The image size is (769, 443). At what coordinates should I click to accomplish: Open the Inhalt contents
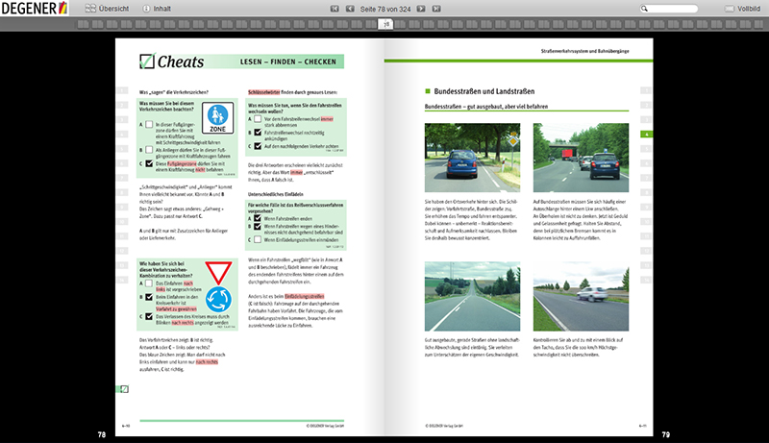click(x=157, y=9)
